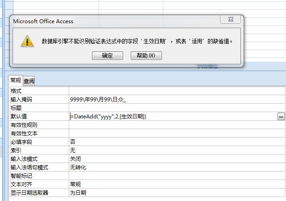This screenshot has width=286, height=201.
Task: Click the 有效性文本 value field
Action: click(x=177, y=134)
